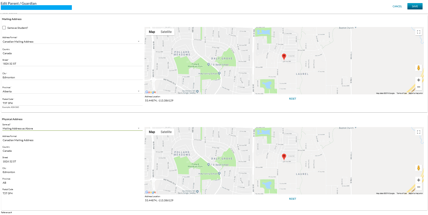Image resolution: width=428 pixels, height=215 pixels.
Task: Zoom out on the physical address map
Action: 418,187
